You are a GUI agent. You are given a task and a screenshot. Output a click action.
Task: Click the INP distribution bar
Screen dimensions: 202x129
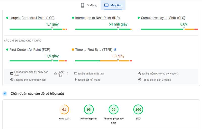pyautogui.click(x=104, y=29)
